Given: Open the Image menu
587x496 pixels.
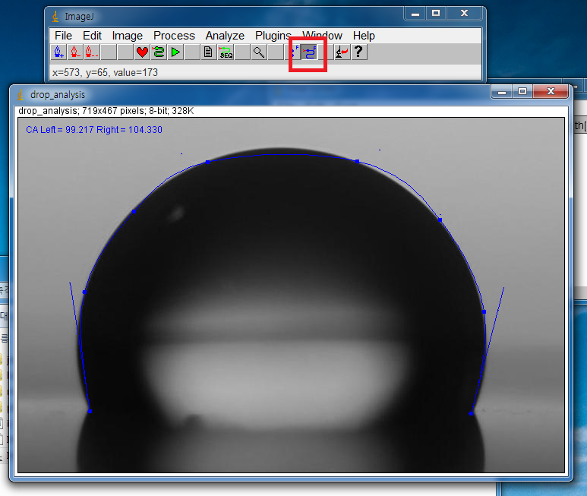Looking at the screenshot, I should 128,36.
